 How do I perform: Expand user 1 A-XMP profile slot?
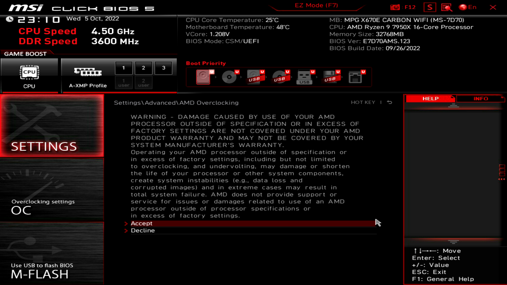tap(124, 83)
